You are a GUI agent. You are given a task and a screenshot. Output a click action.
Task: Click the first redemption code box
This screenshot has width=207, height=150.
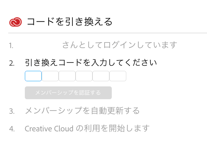[33, 76]
